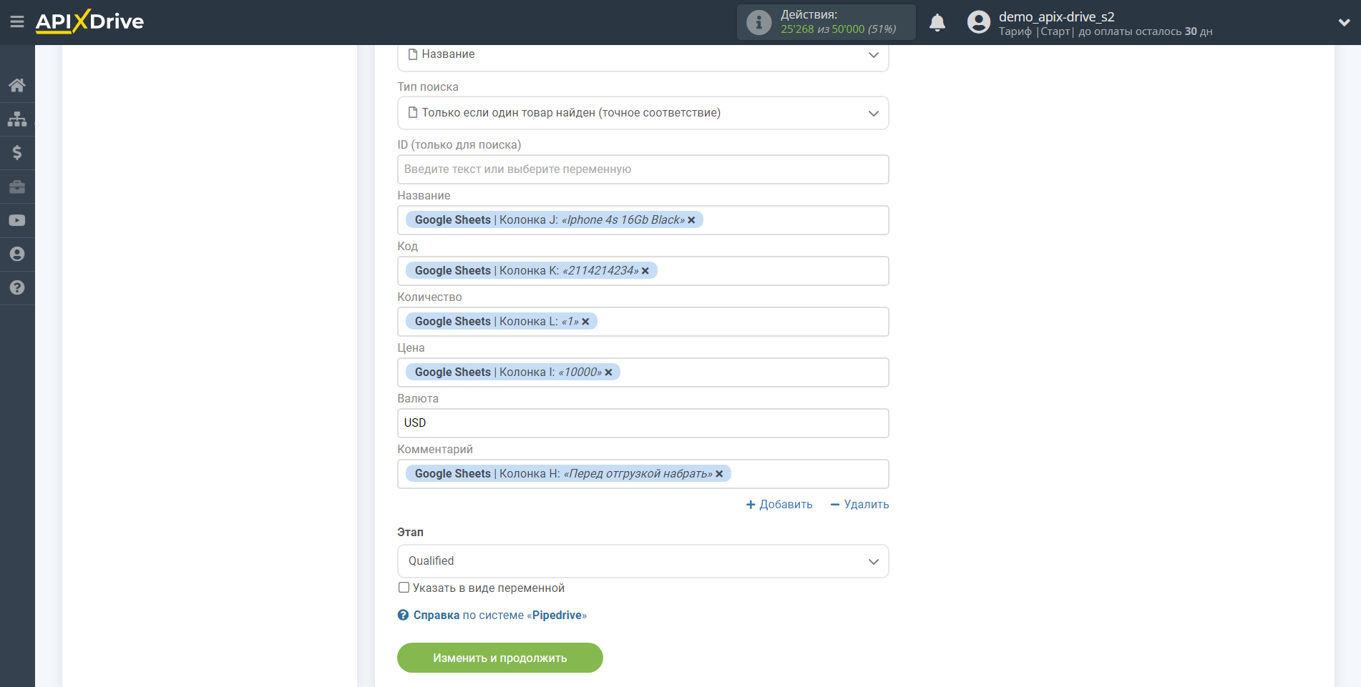The image size is (1361, 687).
Task: Click the Удалить link
Action: tap(859, 505)
